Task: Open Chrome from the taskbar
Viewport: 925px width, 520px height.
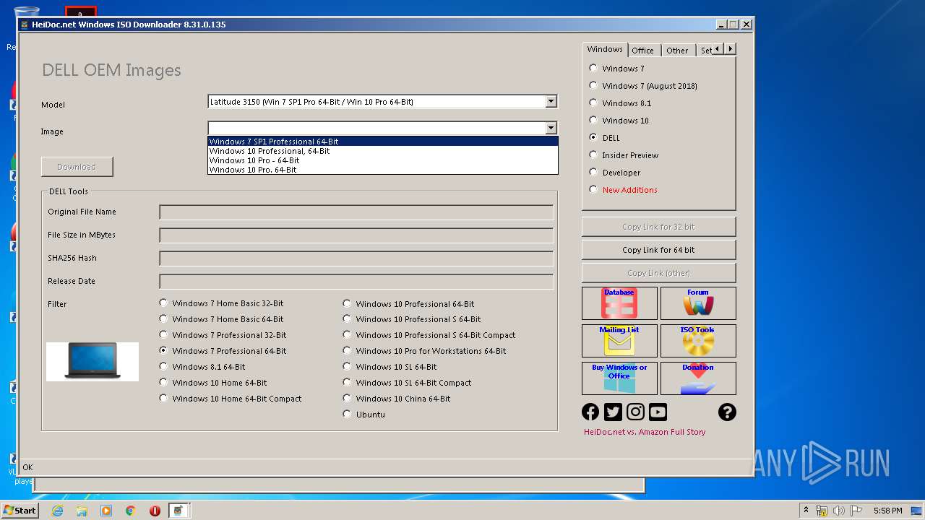Action: point(131,511)
